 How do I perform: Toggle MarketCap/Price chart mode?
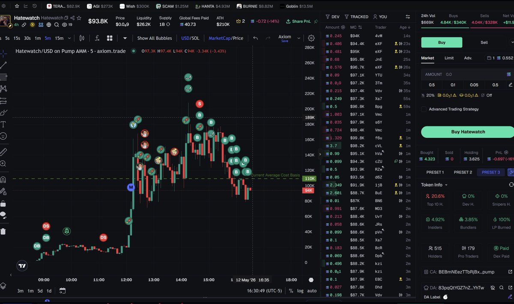click(x=226, y=38)
